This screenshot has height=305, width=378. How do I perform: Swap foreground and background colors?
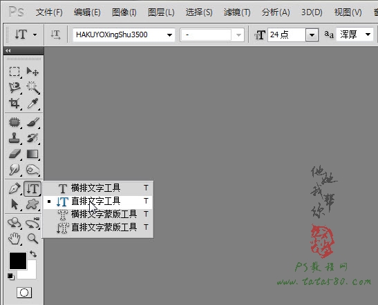pos(33,254)
